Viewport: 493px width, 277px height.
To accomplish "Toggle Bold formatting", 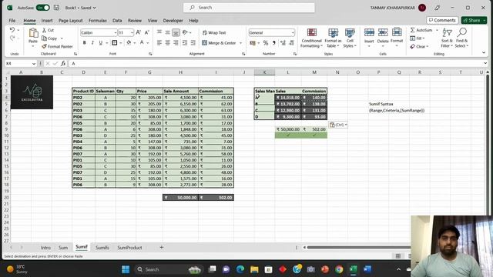I will point(84,43).
